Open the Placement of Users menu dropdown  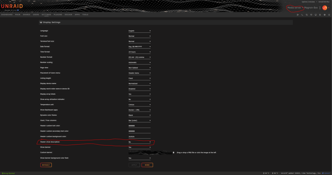[139, 73]
